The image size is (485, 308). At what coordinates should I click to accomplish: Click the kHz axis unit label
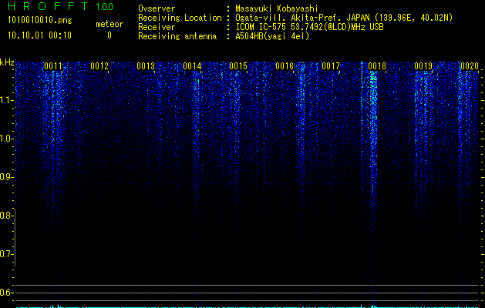pos(7,62)
